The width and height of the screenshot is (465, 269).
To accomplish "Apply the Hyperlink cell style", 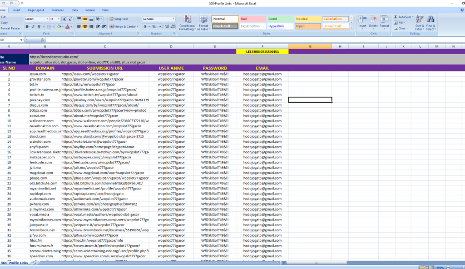I will [280, 26].
